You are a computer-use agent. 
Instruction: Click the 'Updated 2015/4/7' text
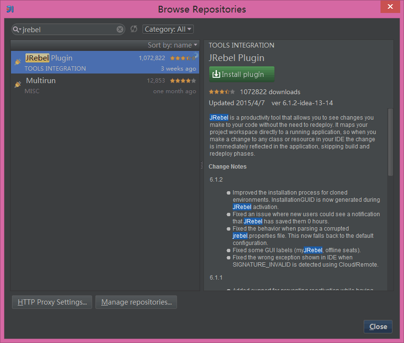[x=237, y=103]
